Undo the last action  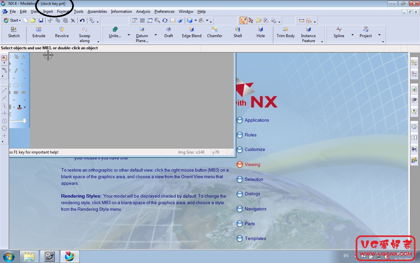(82, 20)
